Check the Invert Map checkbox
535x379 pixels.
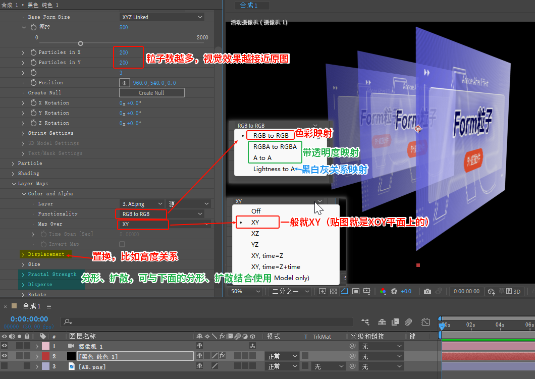[x=122, y=244]
